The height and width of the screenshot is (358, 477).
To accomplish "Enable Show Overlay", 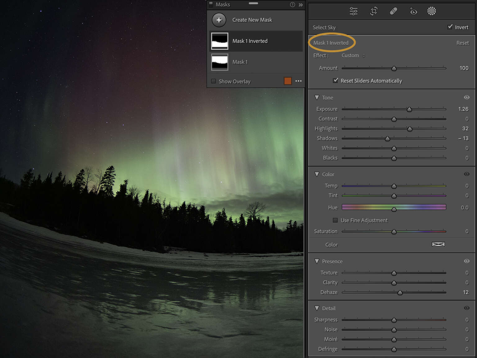I will click(213, 81).
